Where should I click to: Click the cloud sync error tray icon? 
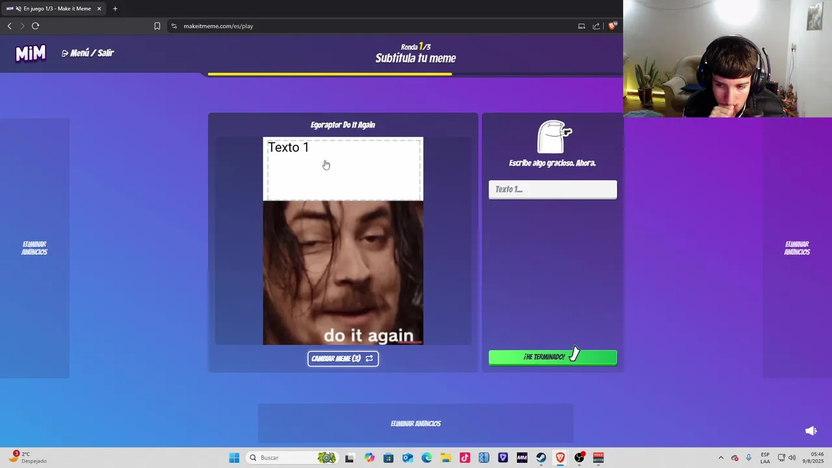pos(735,458)
